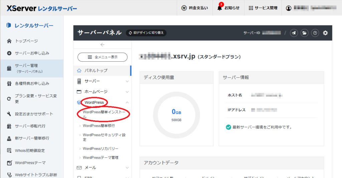Open 料金支払い payment page
Image resolution: width=342 pixels, height=178 pixels.
click(x=195, y=8)
